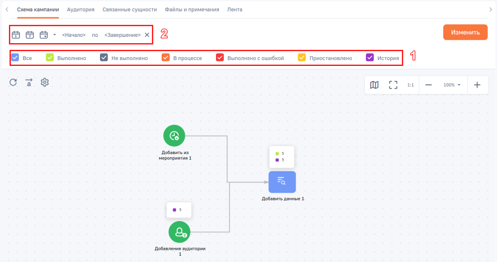Screen dimensions: 497x262
Task: Click the green 'Добавить из мероприятия 1' node
Action: tap(174, 136)
